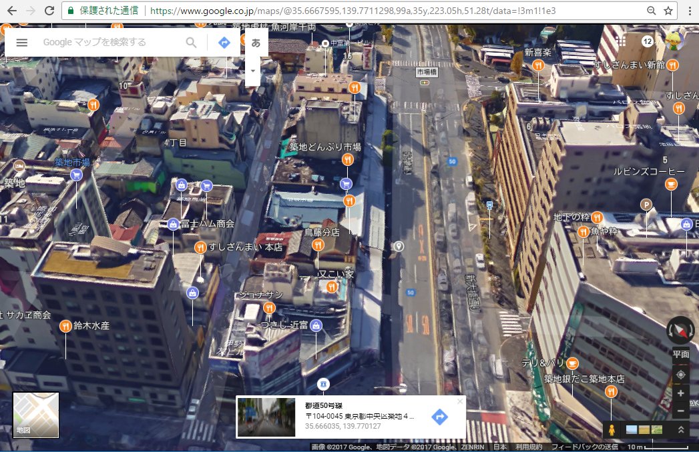Screen dimensions: 699x452
Task: Open the Google Maps hamburger menu
Action: (x=22, y=42)
